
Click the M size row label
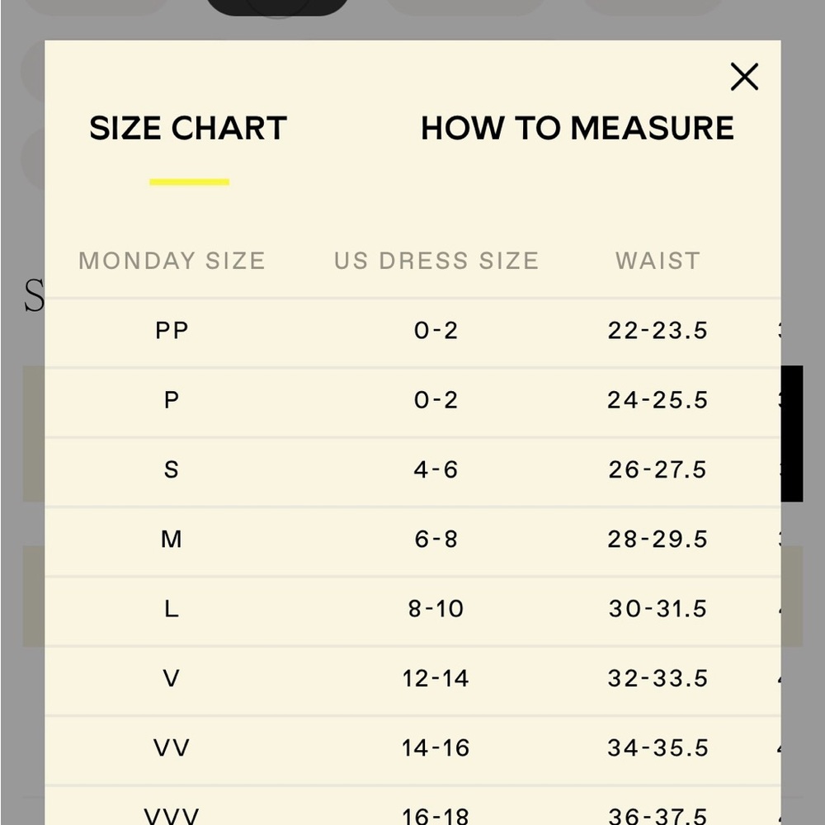click(172, 540)
